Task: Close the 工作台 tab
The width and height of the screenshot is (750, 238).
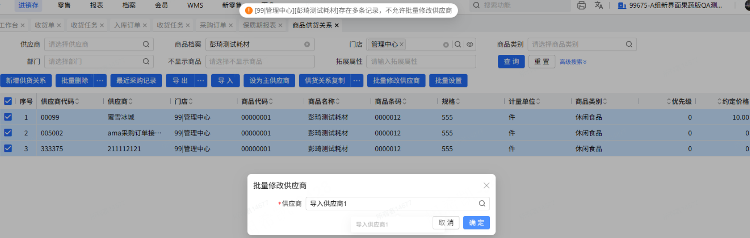Action: click(x=23, y=25)
